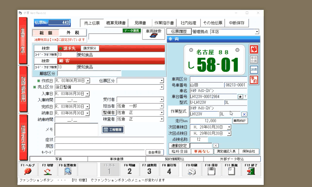Expand the person in charge dropdown
The image size is (312, 187).
pyautogui.click(x=162, y=106)
